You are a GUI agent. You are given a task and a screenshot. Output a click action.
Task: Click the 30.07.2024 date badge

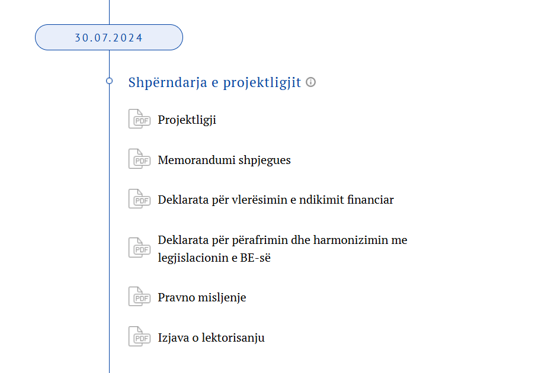pyautogui.click(x=109, y=37)
